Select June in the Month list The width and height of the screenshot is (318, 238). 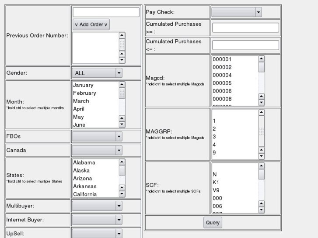(x=95, y=124)
